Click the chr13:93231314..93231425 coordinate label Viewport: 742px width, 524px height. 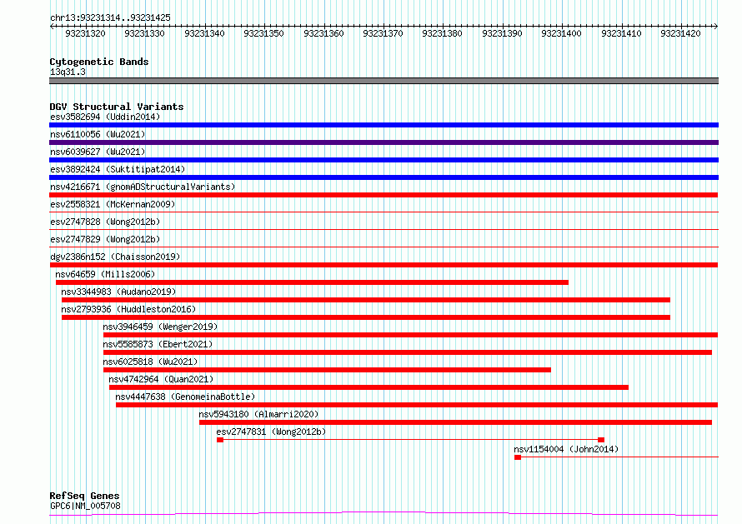click(110, 17)
